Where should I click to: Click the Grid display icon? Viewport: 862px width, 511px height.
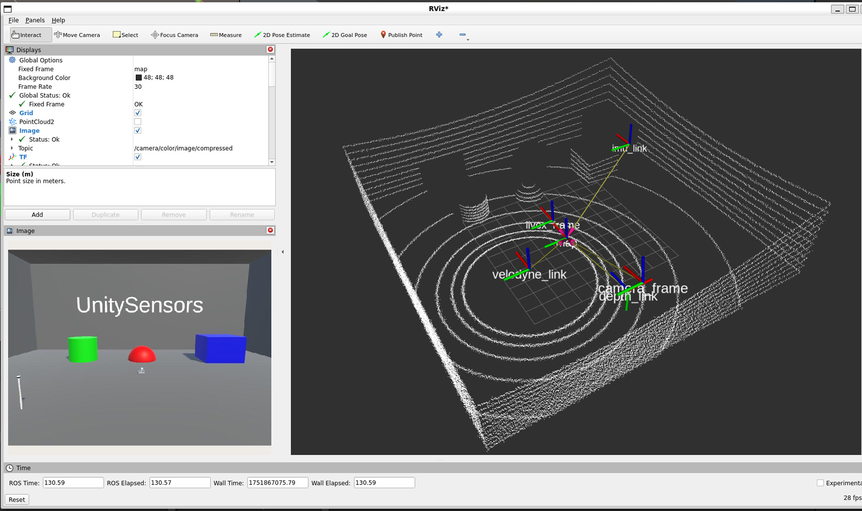pos(12,113)
